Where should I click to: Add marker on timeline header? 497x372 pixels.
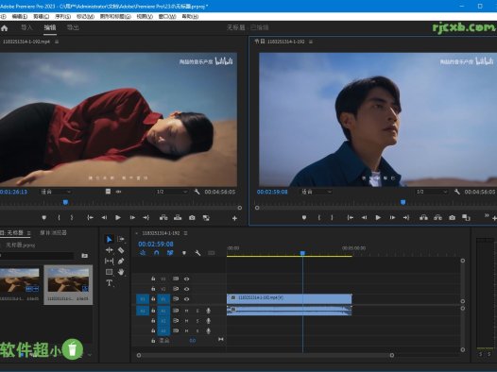[x=184, y=253]
